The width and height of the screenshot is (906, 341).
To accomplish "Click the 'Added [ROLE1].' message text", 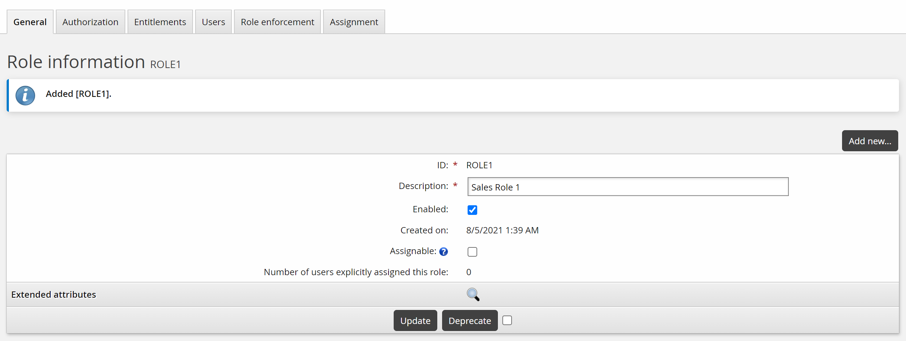I will point(78,94).
